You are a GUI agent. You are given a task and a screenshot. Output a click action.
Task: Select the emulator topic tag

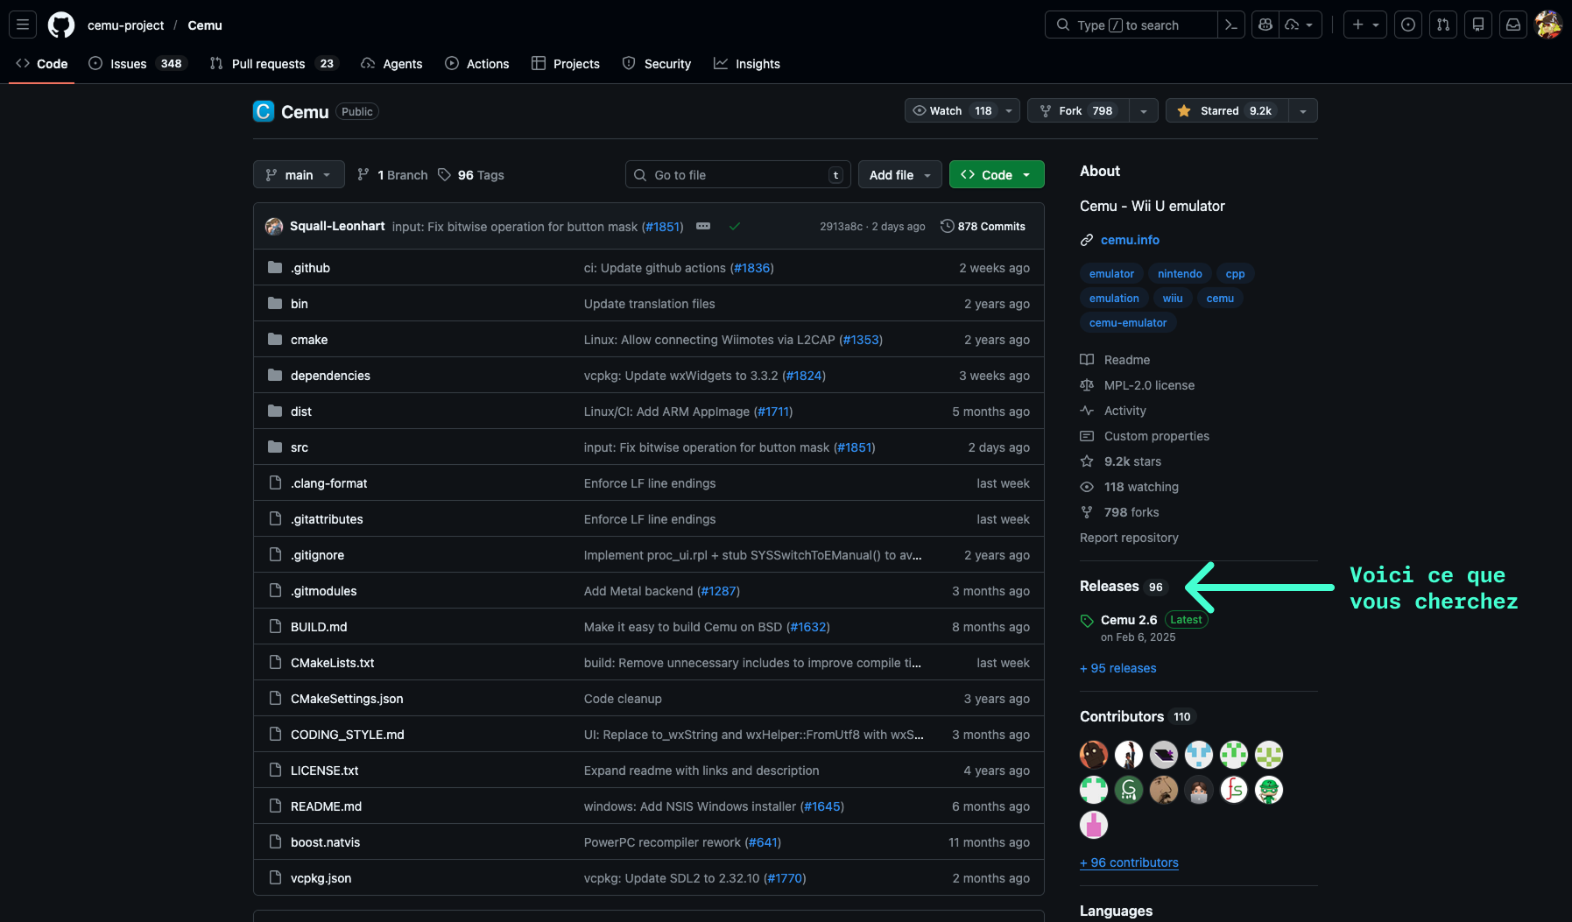pyautogui.click(x=1110, y=273)
